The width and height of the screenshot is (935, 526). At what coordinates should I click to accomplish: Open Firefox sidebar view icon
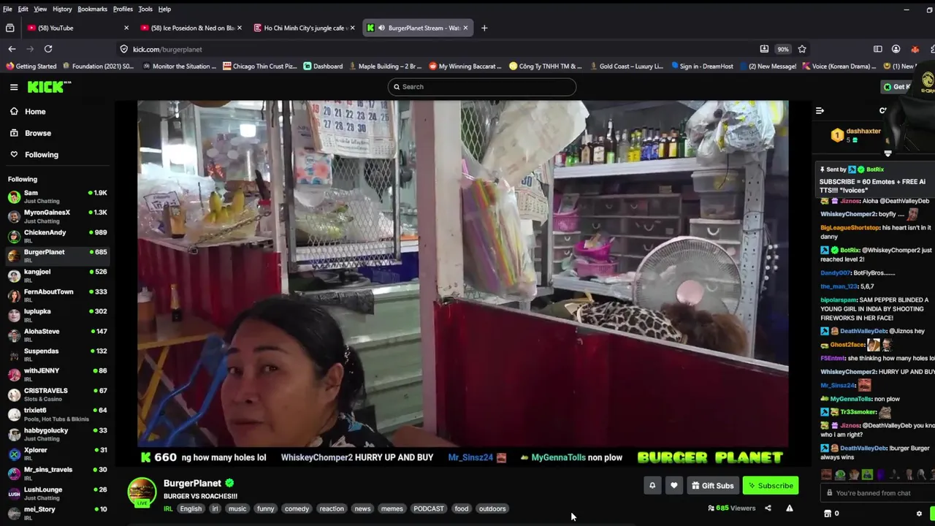coord(877,49)
